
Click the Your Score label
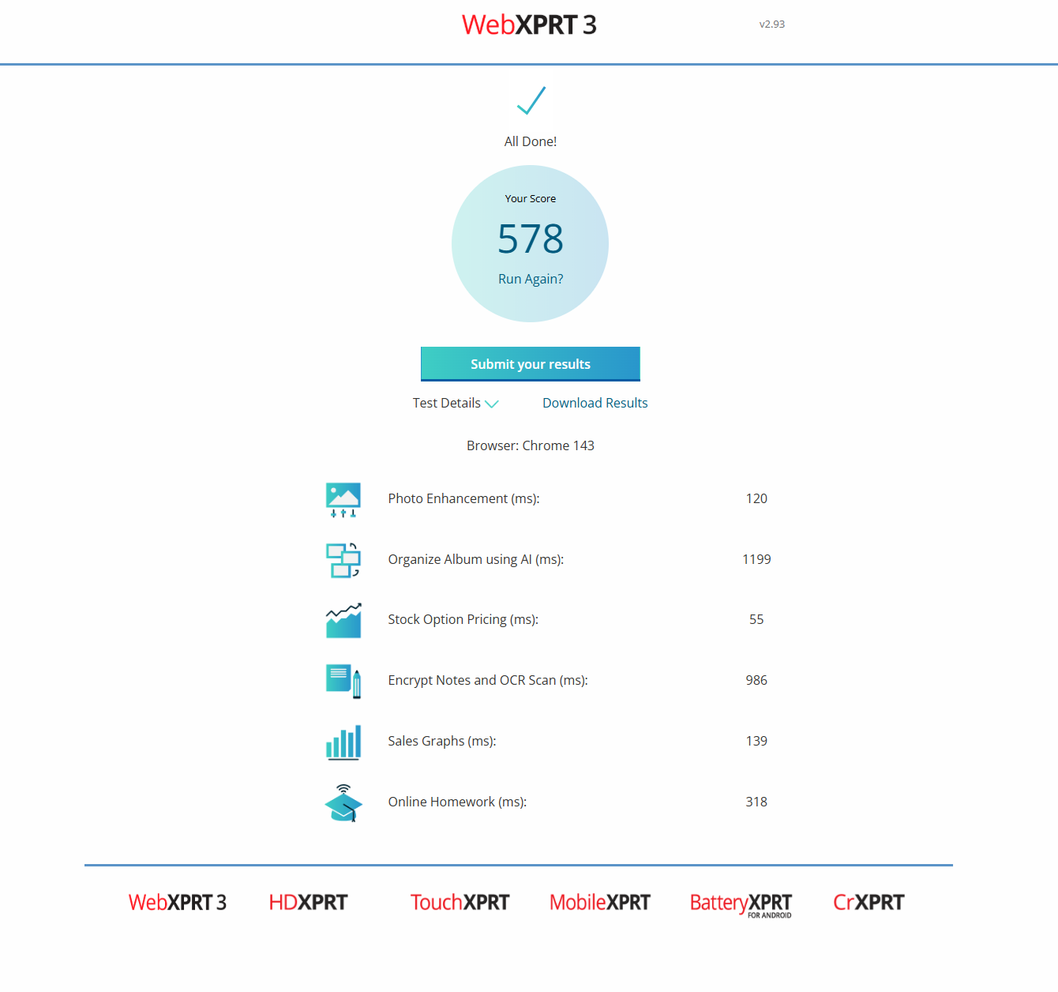(x=531, y=199)
